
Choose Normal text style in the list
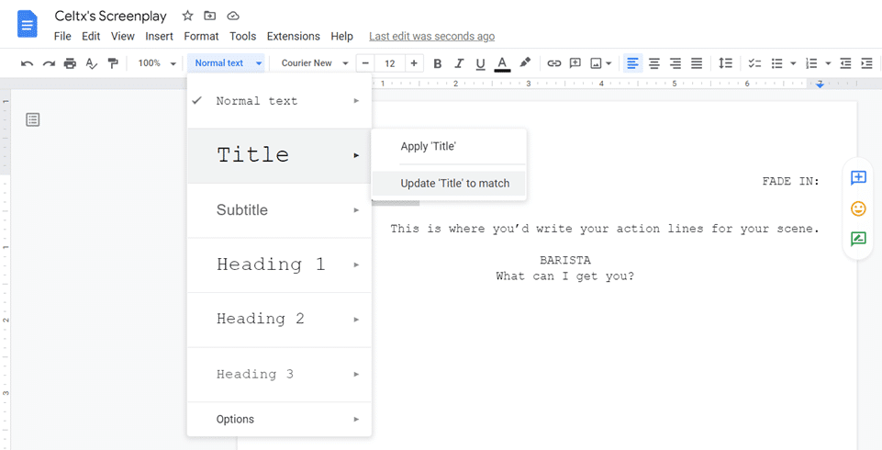point(279,101)
